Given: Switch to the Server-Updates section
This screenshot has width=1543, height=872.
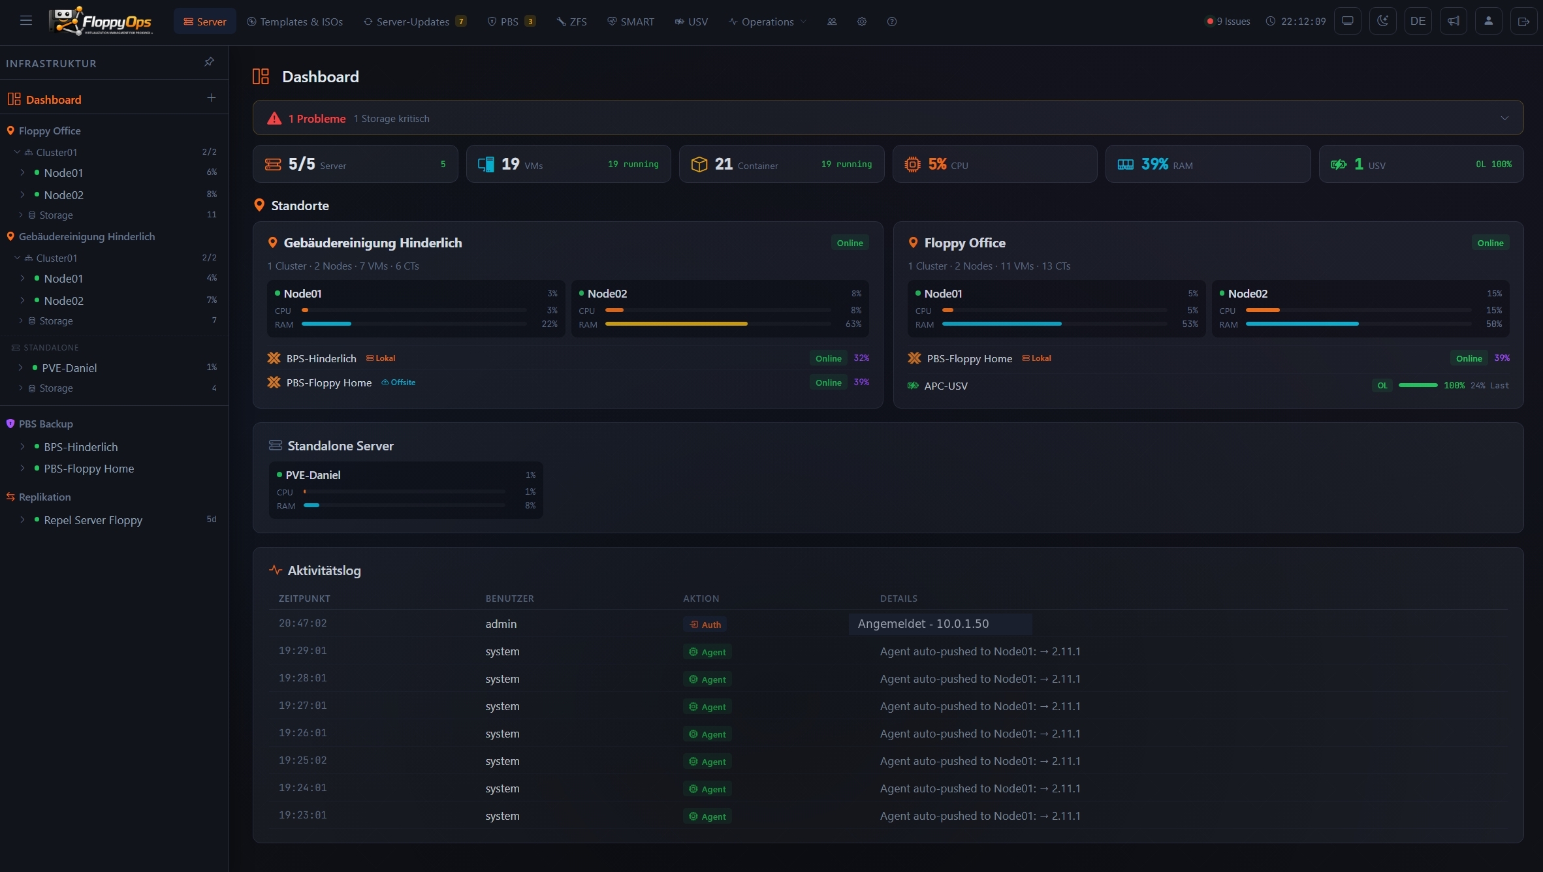Looking at the screenshot, I should pos(414,21).
